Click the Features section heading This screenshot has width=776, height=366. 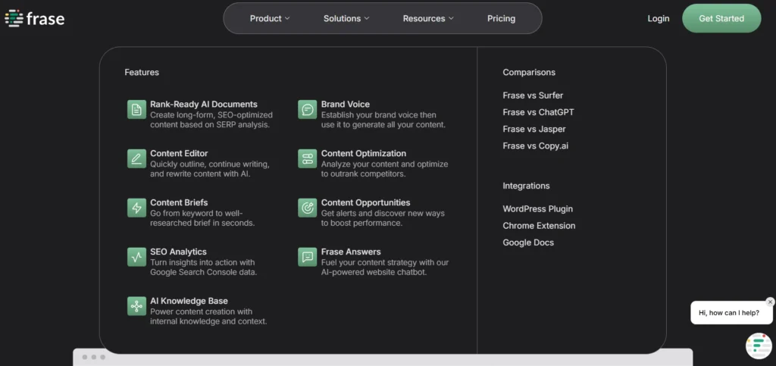[x=142, y=72]
